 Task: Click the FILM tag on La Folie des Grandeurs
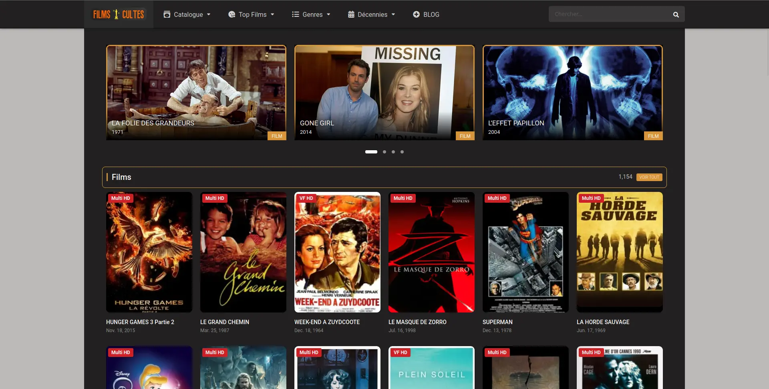tap(277, 136)
